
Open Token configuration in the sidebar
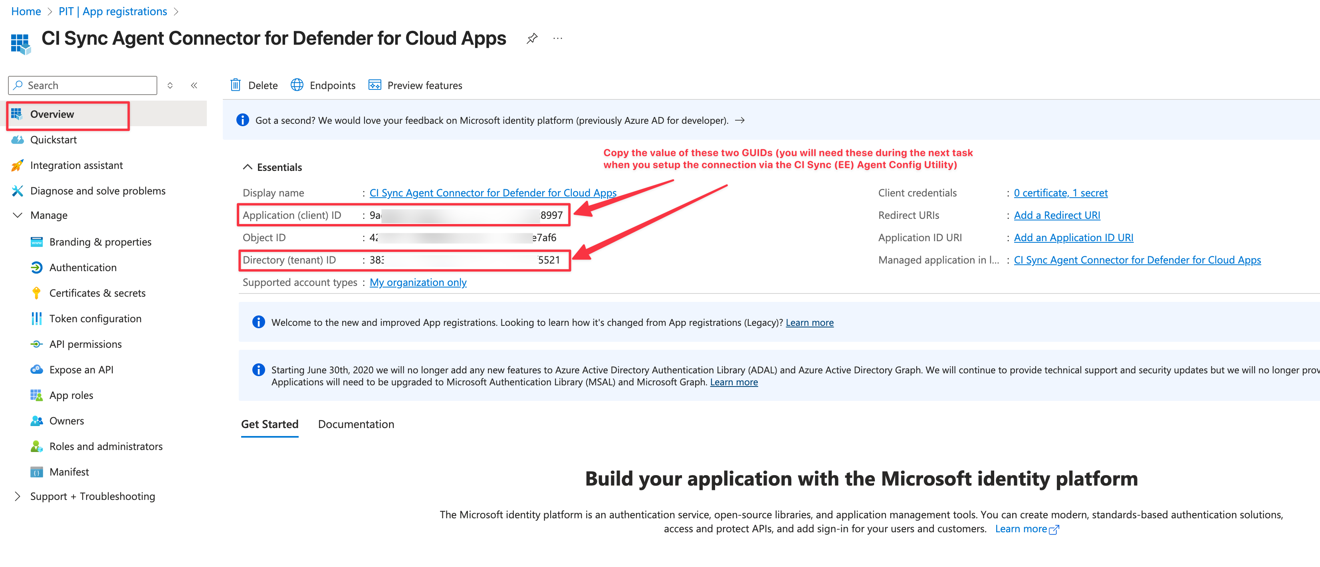point(95,318)
